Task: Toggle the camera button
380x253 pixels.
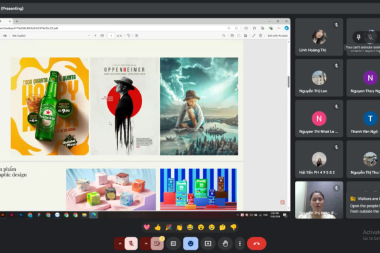Action: (157, 244)
